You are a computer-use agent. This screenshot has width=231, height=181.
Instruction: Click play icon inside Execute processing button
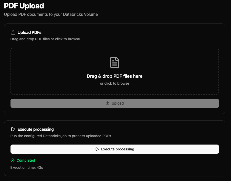tap(97, 149)
